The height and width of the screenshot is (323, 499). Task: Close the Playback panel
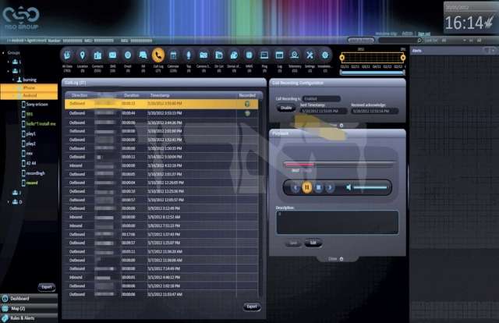point(336,259)
